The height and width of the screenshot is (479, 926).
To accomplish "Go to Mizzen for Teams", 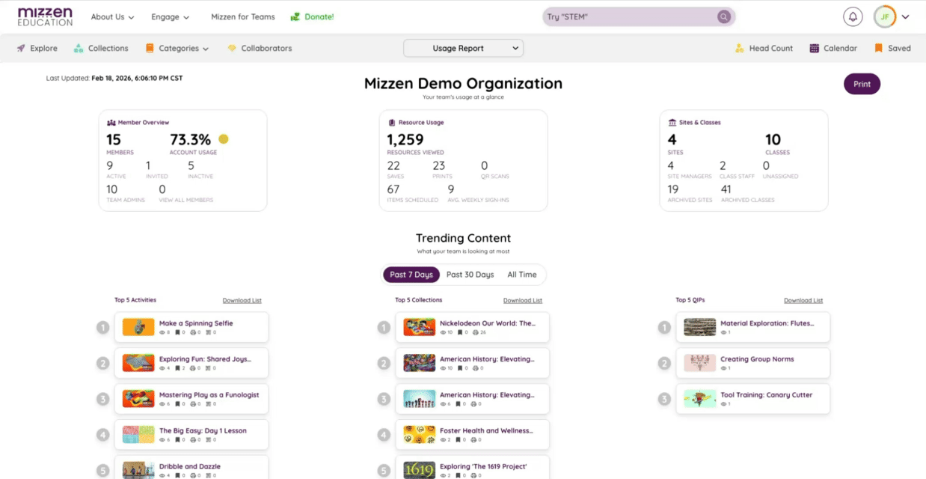I will coord(242,16).
